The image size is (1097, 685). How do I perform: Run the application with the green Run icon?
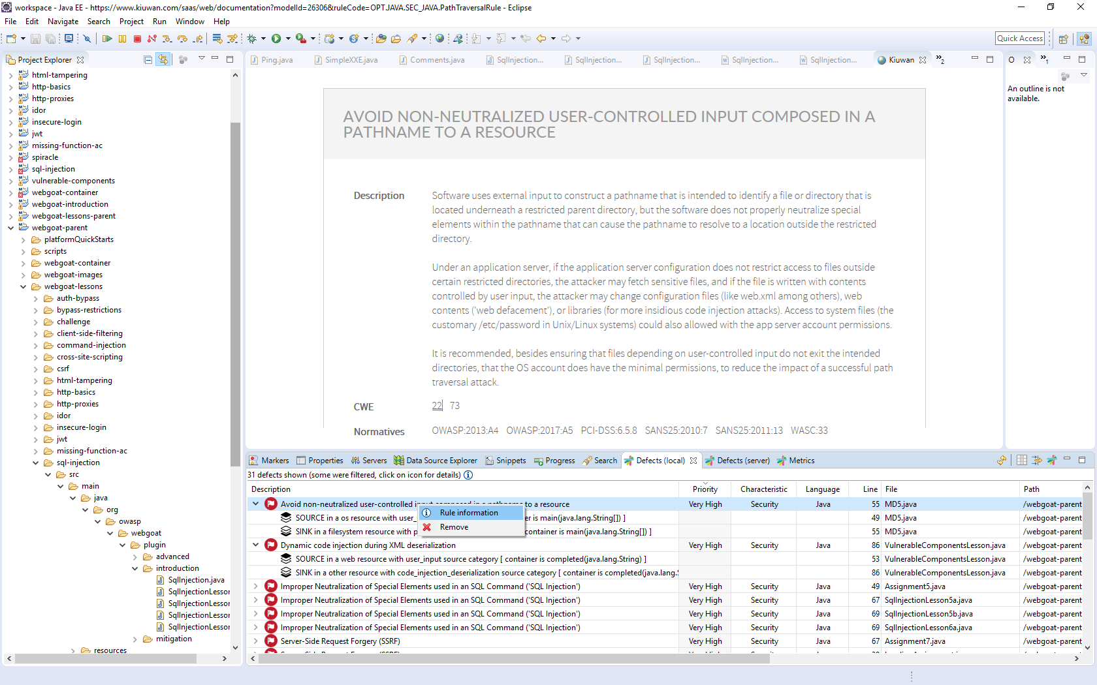276,38
